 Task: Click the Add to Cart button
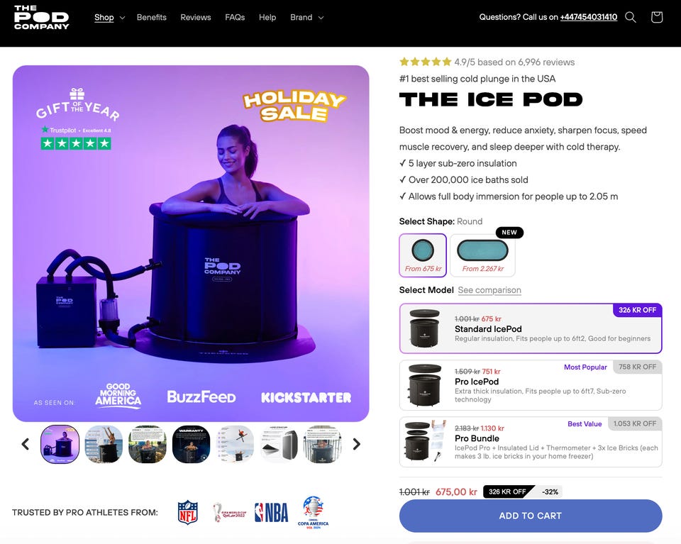coord(531,516)
